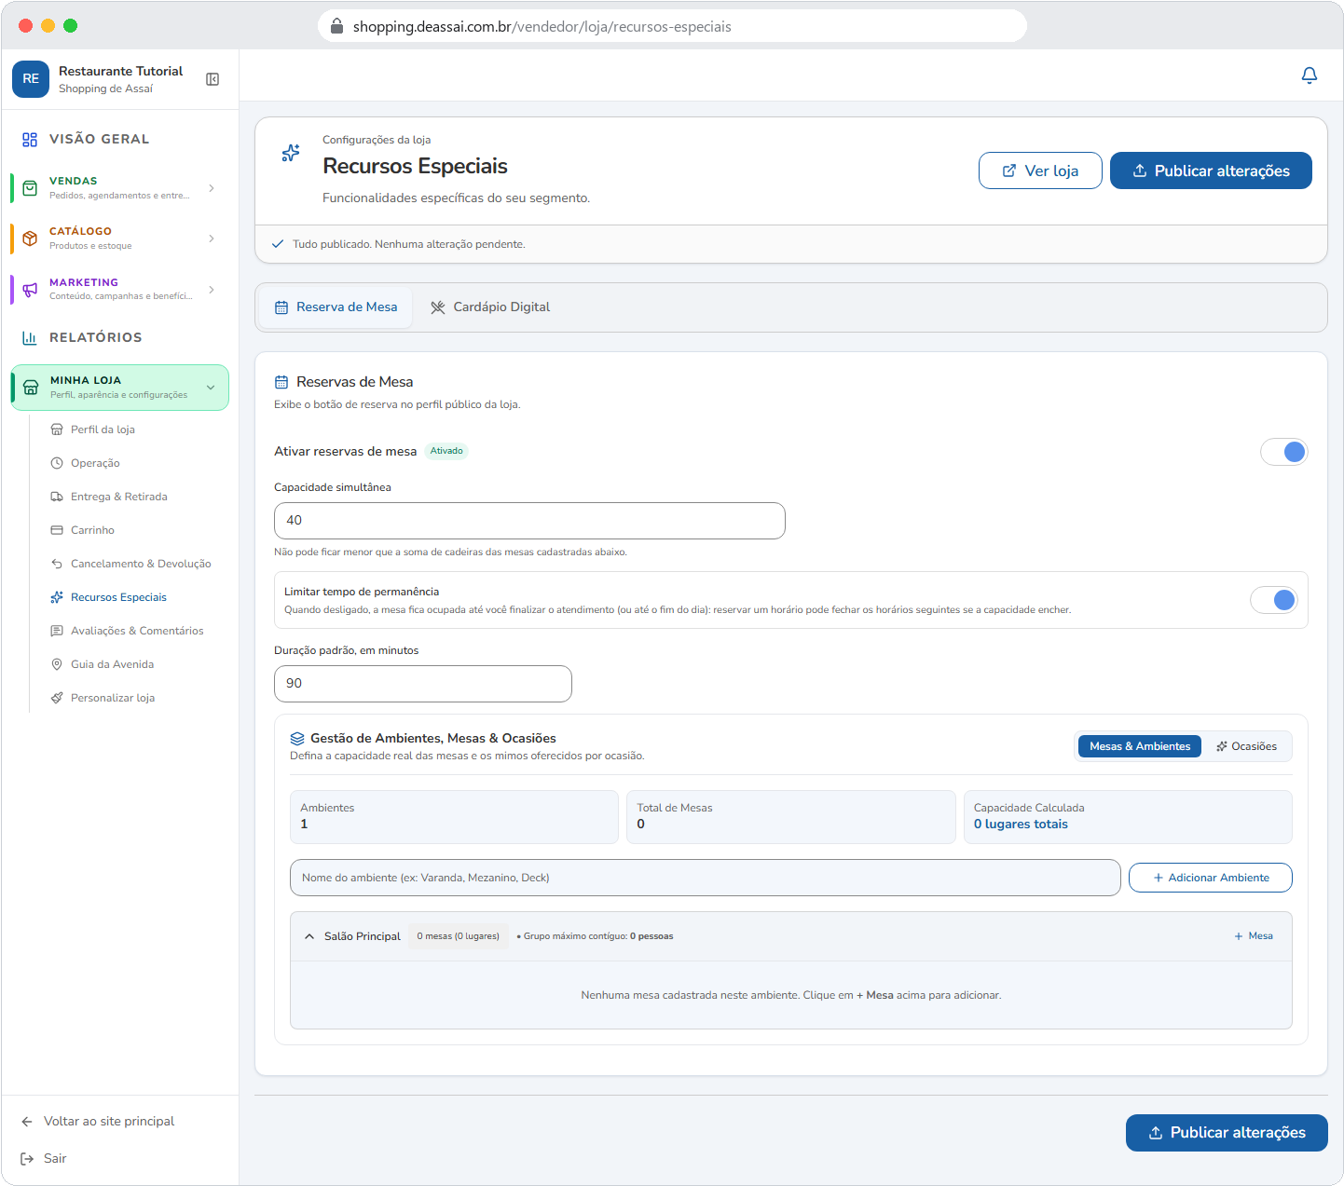Image resolution: width=1344 pixels, height=1186 pixels.
Task: Click the Carrinho card icon
Action: (x=57, y=530)
